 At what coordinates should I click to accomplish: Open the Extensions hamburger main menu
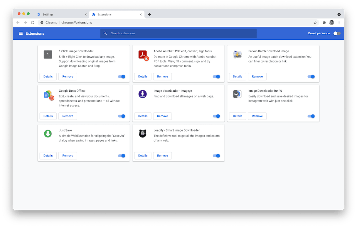[21, 33]
